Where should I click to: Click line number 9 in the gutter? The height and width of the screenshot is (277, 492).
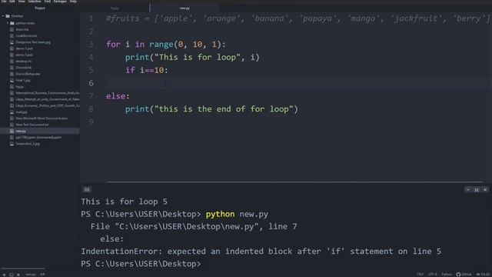[x=91, y=122]
